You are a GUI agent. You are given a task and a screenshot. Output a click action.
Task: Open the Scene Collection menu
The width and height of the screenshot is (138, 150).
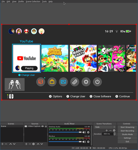click(33, 1)
